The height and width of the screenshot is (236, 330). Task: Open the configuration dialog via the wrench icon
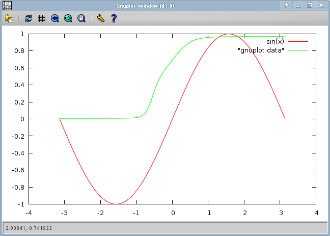pos(100,18)
